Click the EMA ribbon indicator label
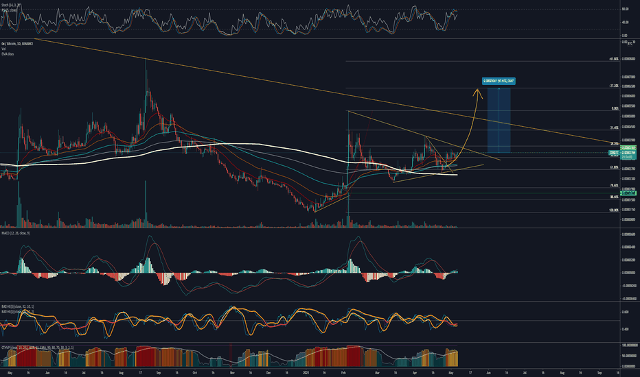 pyautogui.click(x=8, y=53)
